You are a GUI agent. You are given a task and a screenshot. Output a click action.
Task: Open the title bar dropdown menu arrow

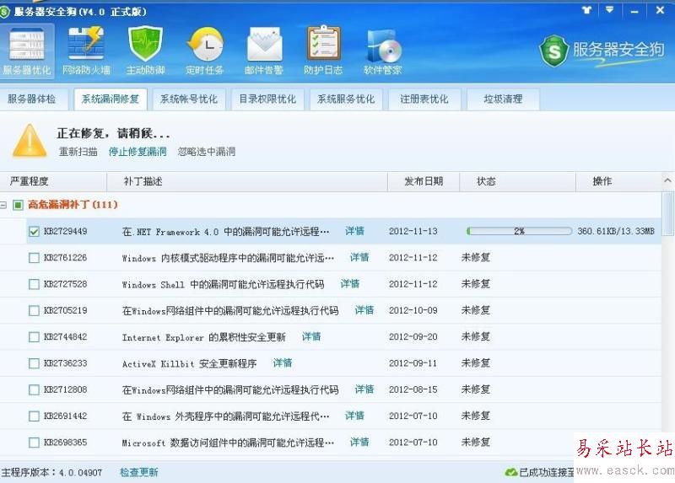(609, 10)
